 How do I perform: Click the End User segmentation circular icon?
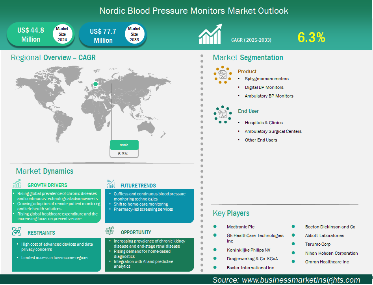pyautogui.click(x=223, y=114)
